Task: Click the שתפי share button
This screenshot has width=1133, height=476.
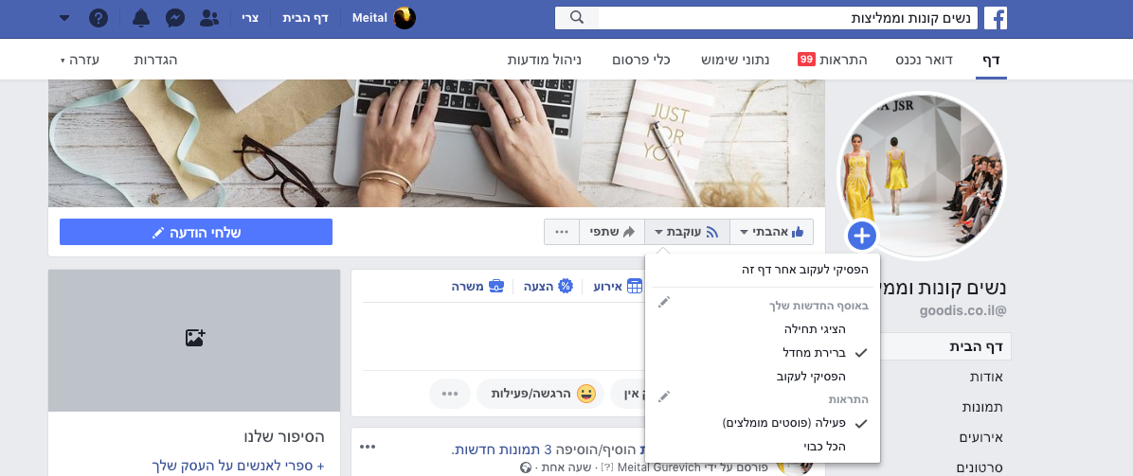Action: tap(612, 232)
